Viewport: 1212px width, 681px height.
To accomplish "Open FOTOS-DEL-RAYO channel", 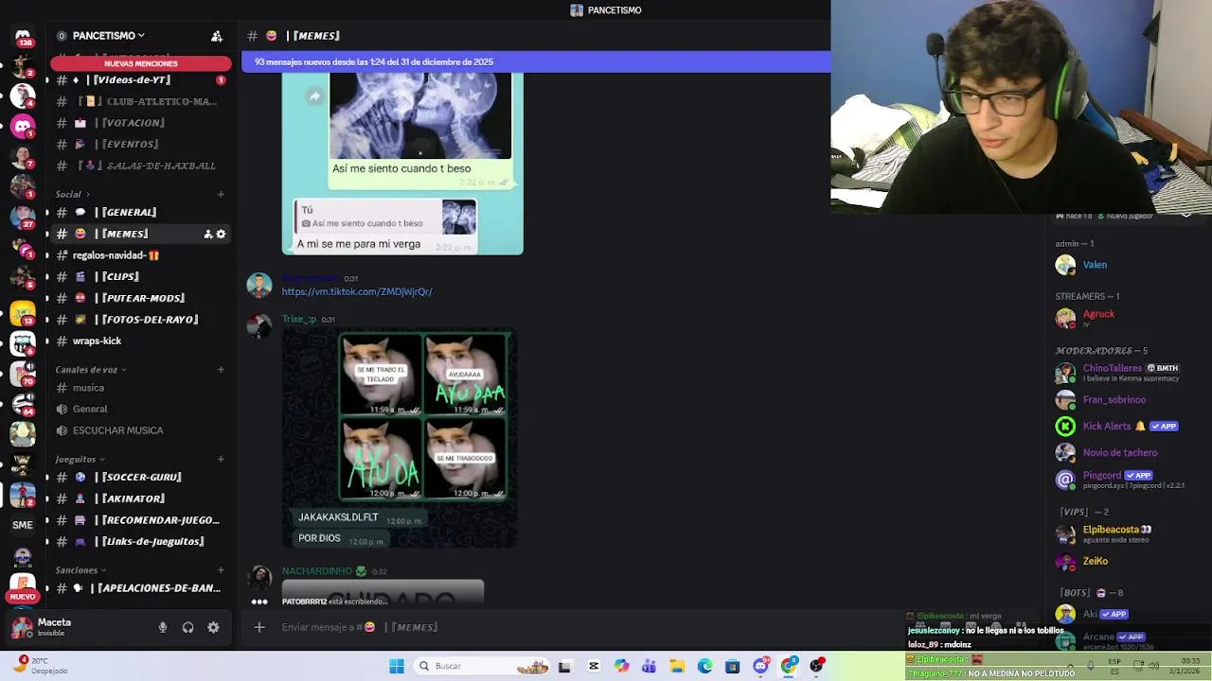I will click(x=141, y=320).
